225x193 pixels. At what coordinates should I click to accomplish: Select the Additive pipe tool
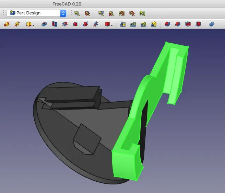click(x=7, y=24)
